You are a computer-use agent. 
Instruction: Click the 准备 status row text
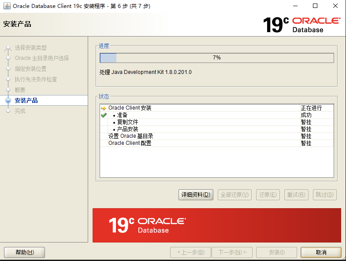[x=122, y=115]
